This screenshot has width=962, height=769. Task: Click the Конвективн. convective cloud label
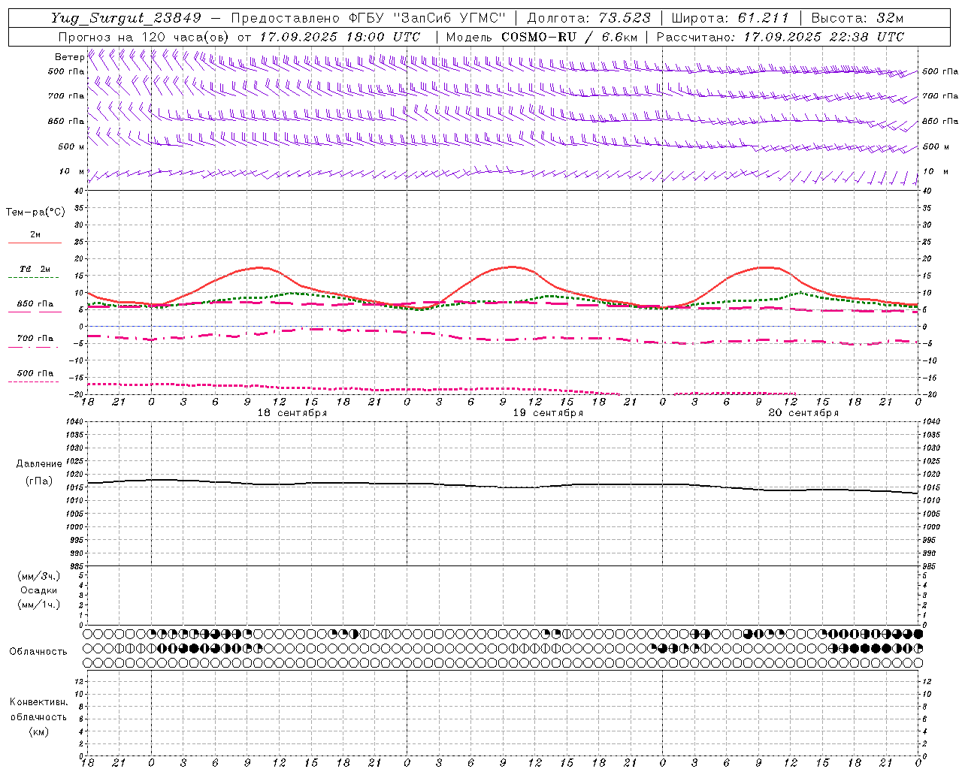point(39,702)
